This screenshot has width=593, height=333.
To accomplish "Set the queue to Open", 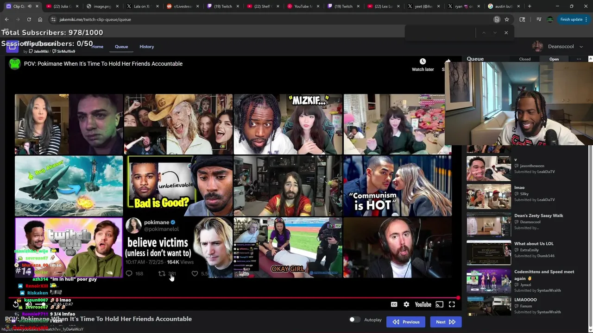I will tap(554, 59).
